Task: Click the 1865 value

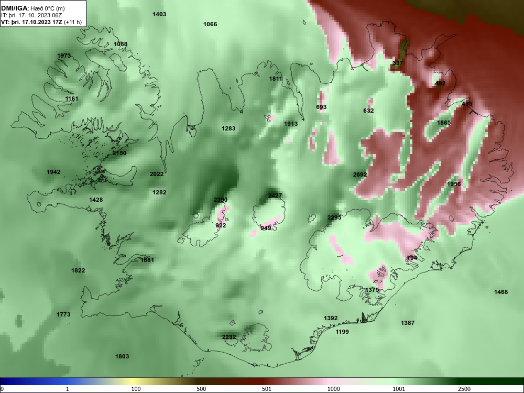Action: point(444,123)
